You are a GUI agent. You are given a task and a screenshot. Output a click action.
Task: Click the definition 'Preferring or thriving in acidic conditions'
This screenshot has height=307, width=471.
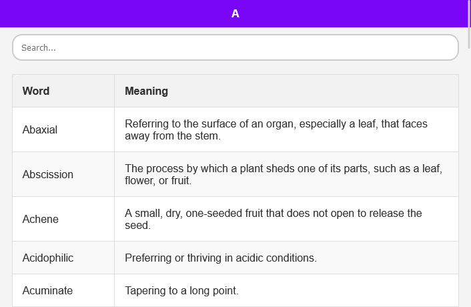(x=221, y=258)
